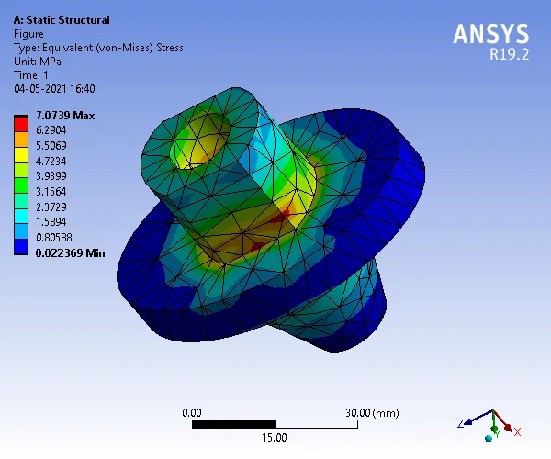Select the 0.022369 Min legend value
This screenshot has height=459, width=551.
click(70, 252)
